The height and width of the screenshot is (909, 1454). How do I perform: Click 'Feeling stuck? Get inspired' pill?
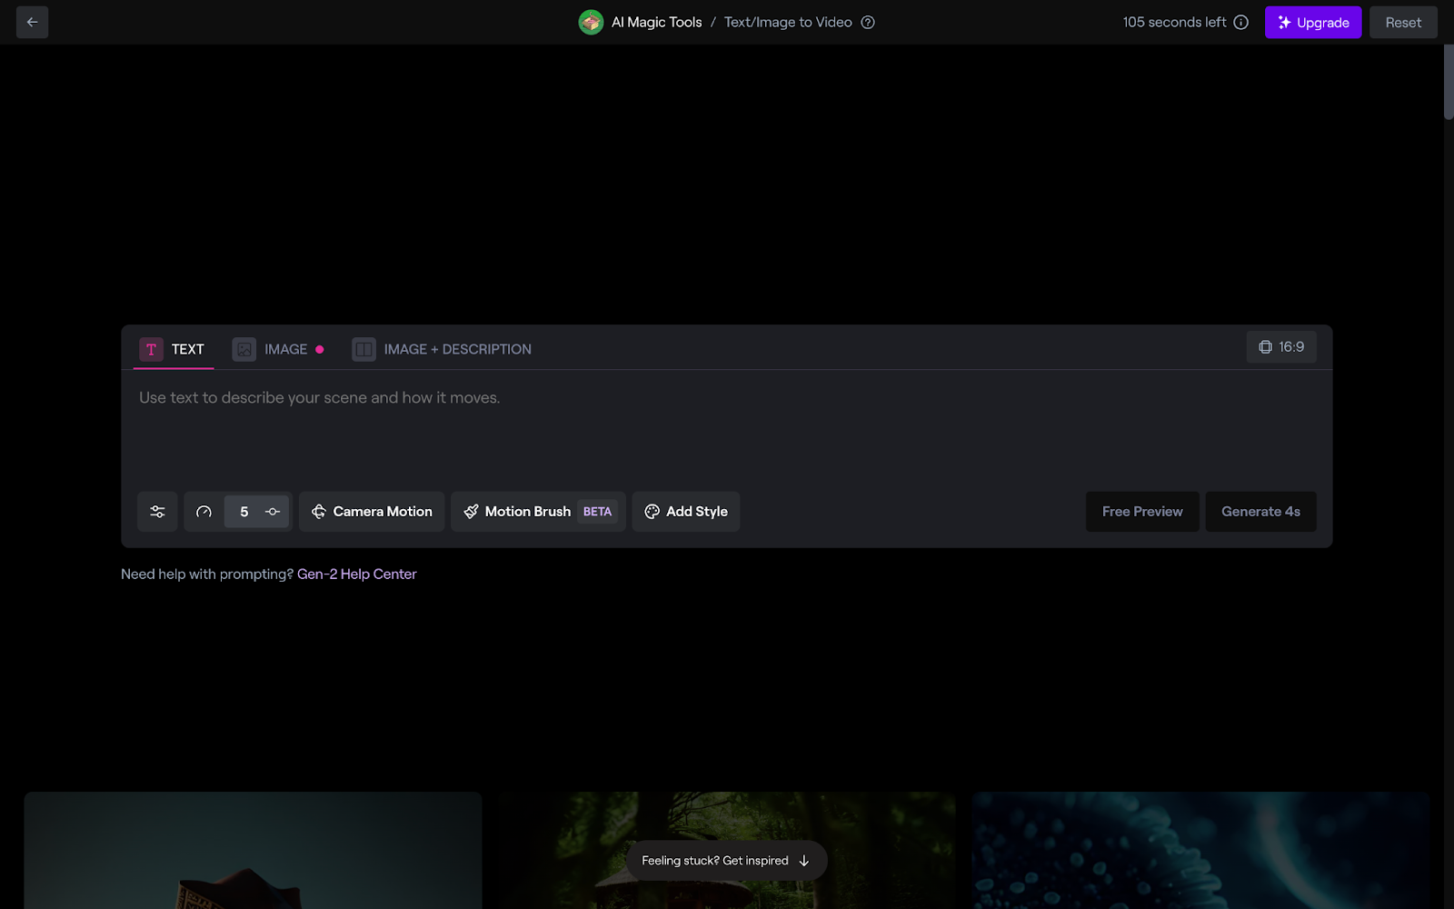[726, 861]
